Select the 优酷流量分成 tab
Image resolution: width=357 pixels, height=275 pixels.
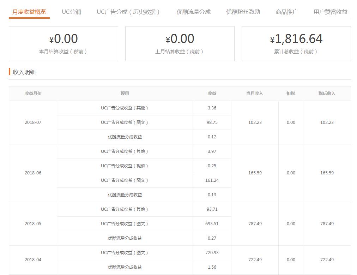pos(193,11)
